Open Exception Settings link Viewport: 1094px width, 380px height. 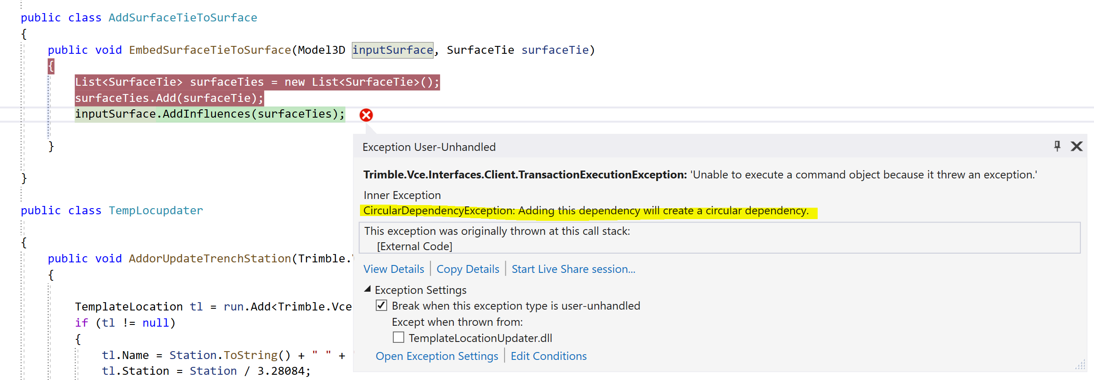(437, 356)
